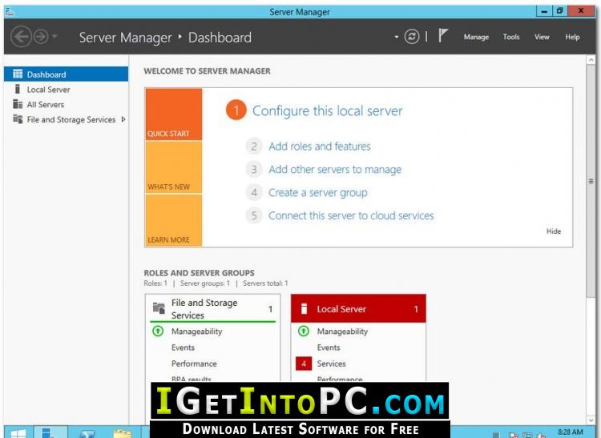Click Configure this local server link
The width and height of the screenshot is (601, 438).
[327, 111]
